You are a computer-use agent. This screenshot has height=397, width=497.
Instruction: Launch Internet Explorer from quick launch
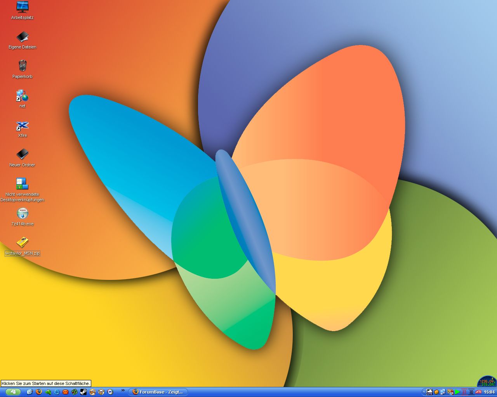click(x=57, y=392)
